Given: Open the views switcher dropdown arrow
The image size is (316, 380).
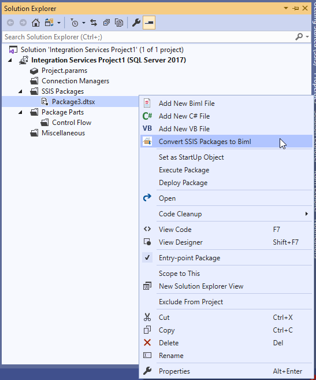Looking at the screenshot, I should click(59, 23).
